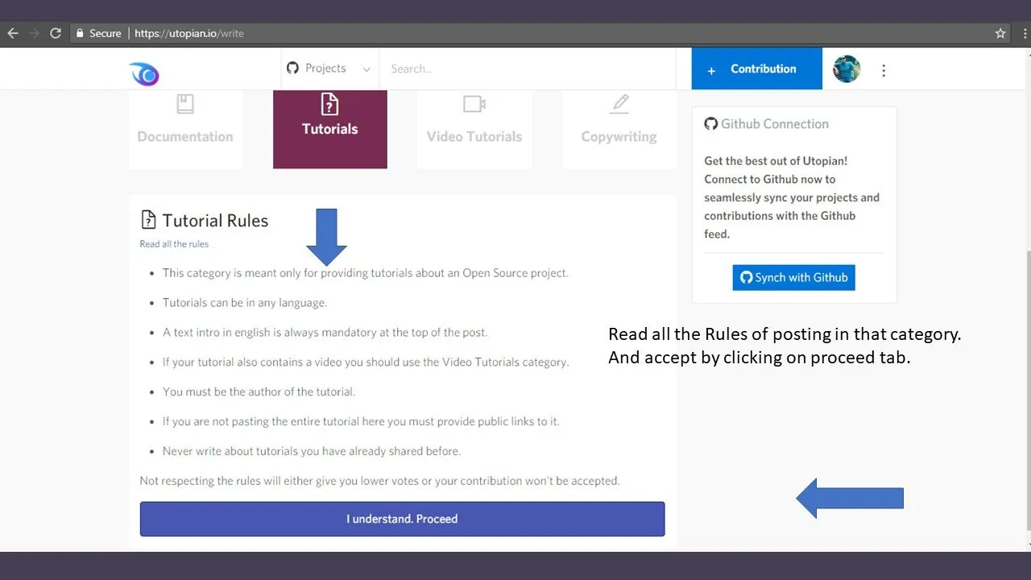Viewport: 1031px width, 580px height.
Task: Click the Tutorials question-document icon
Action: [329, 104]
